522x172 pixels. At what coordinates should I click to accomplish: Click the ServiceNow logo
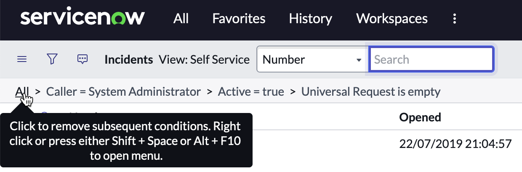(x=83, y=18)
